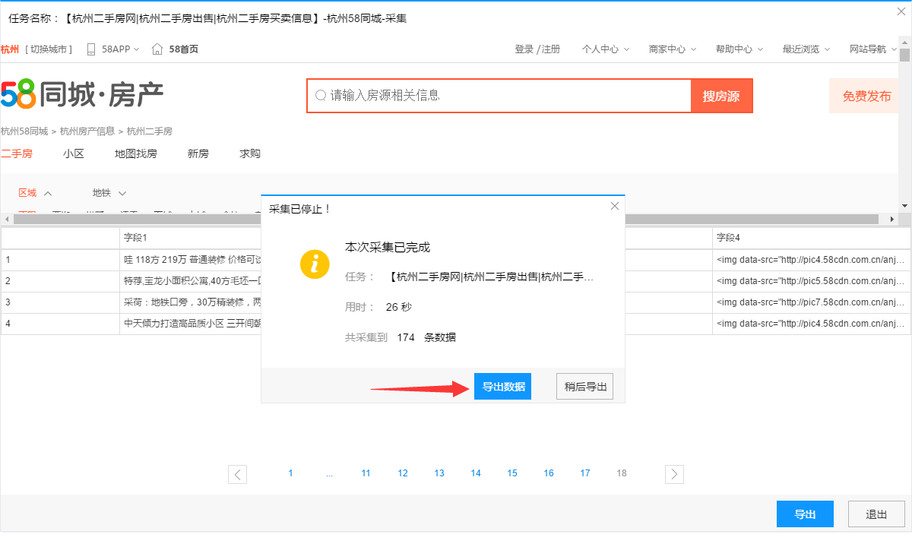Collapse the 区域 filter expander
The width and height of the screenshot is (912, 547).
tap(48, 194)
